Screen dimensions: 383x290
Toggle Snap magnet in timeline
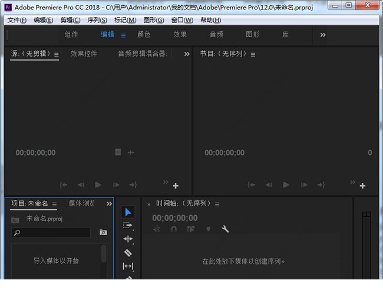coord(174,229)
